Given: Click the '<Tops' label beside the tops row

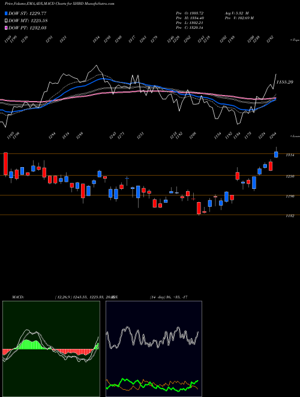Looking at the screenshot, I should tap(295, 40).
